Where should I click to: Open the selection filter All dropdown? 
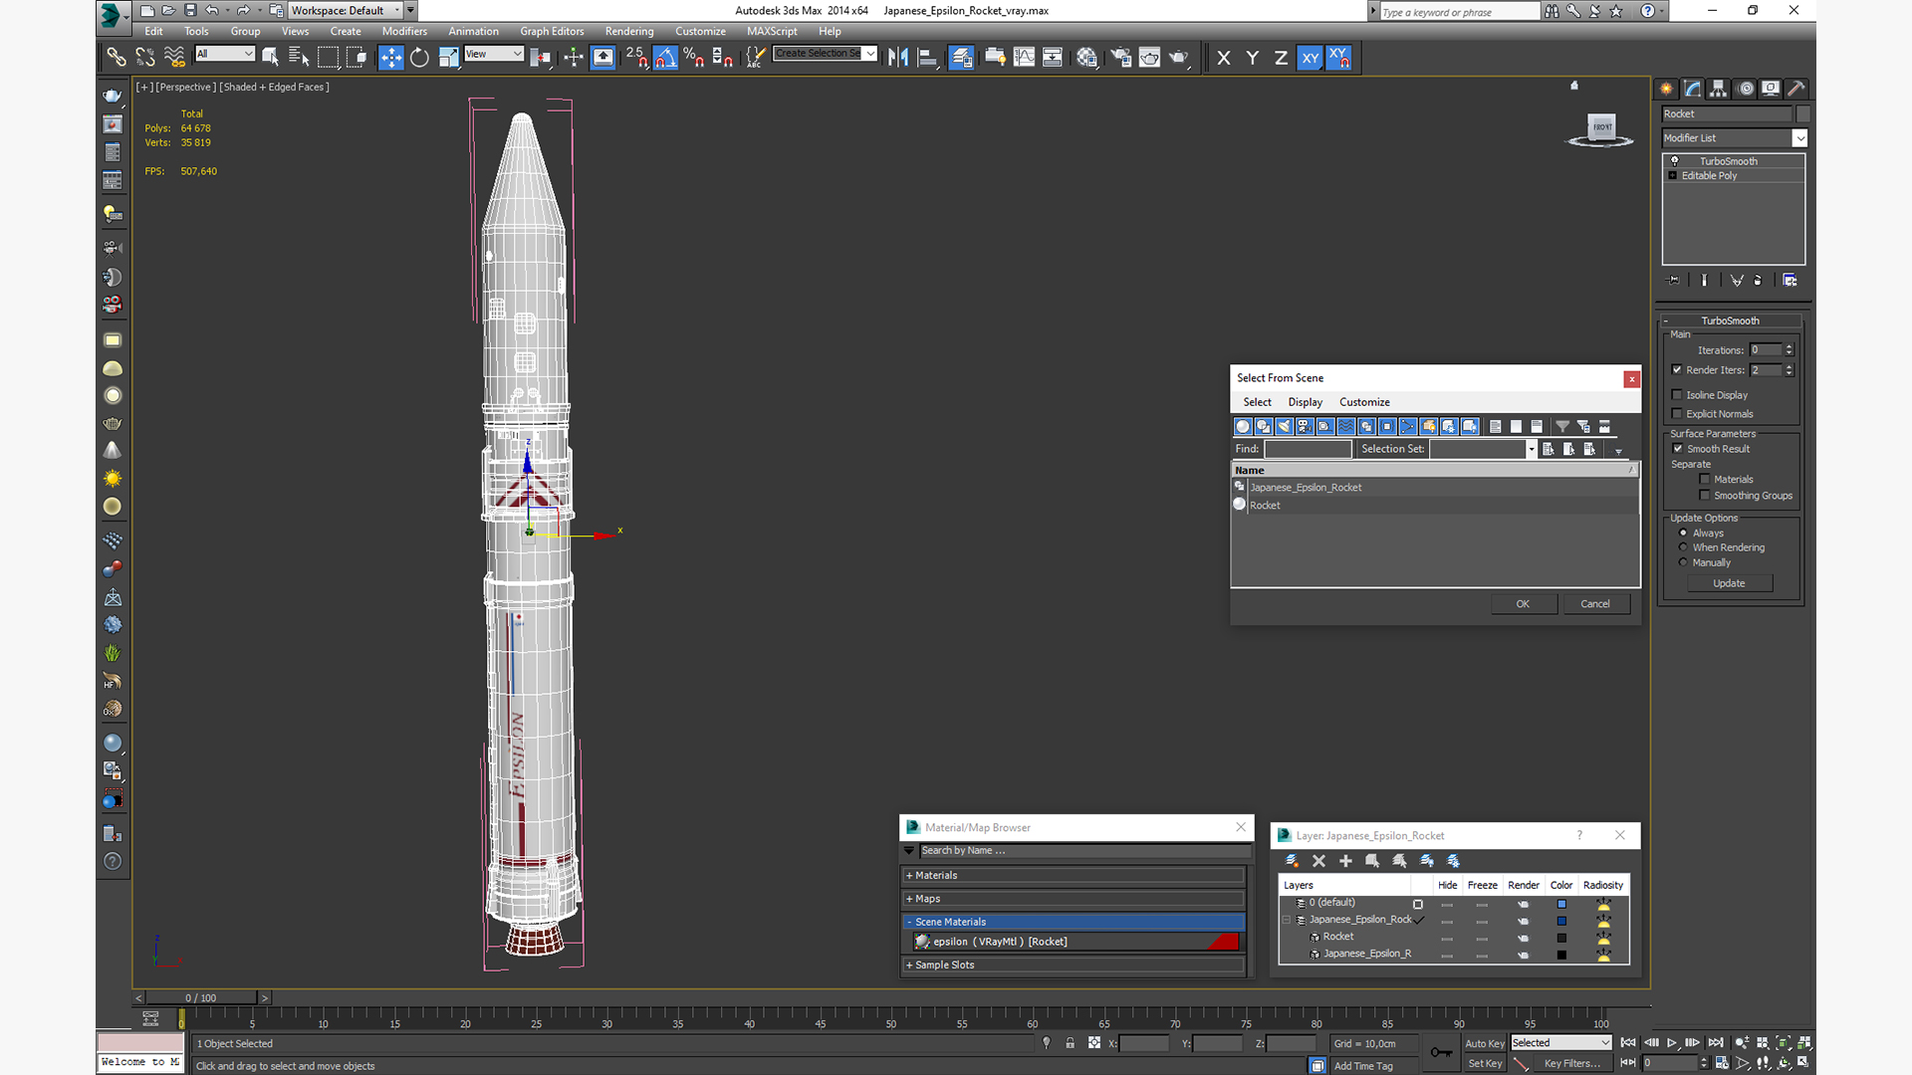tap(225, 54)
